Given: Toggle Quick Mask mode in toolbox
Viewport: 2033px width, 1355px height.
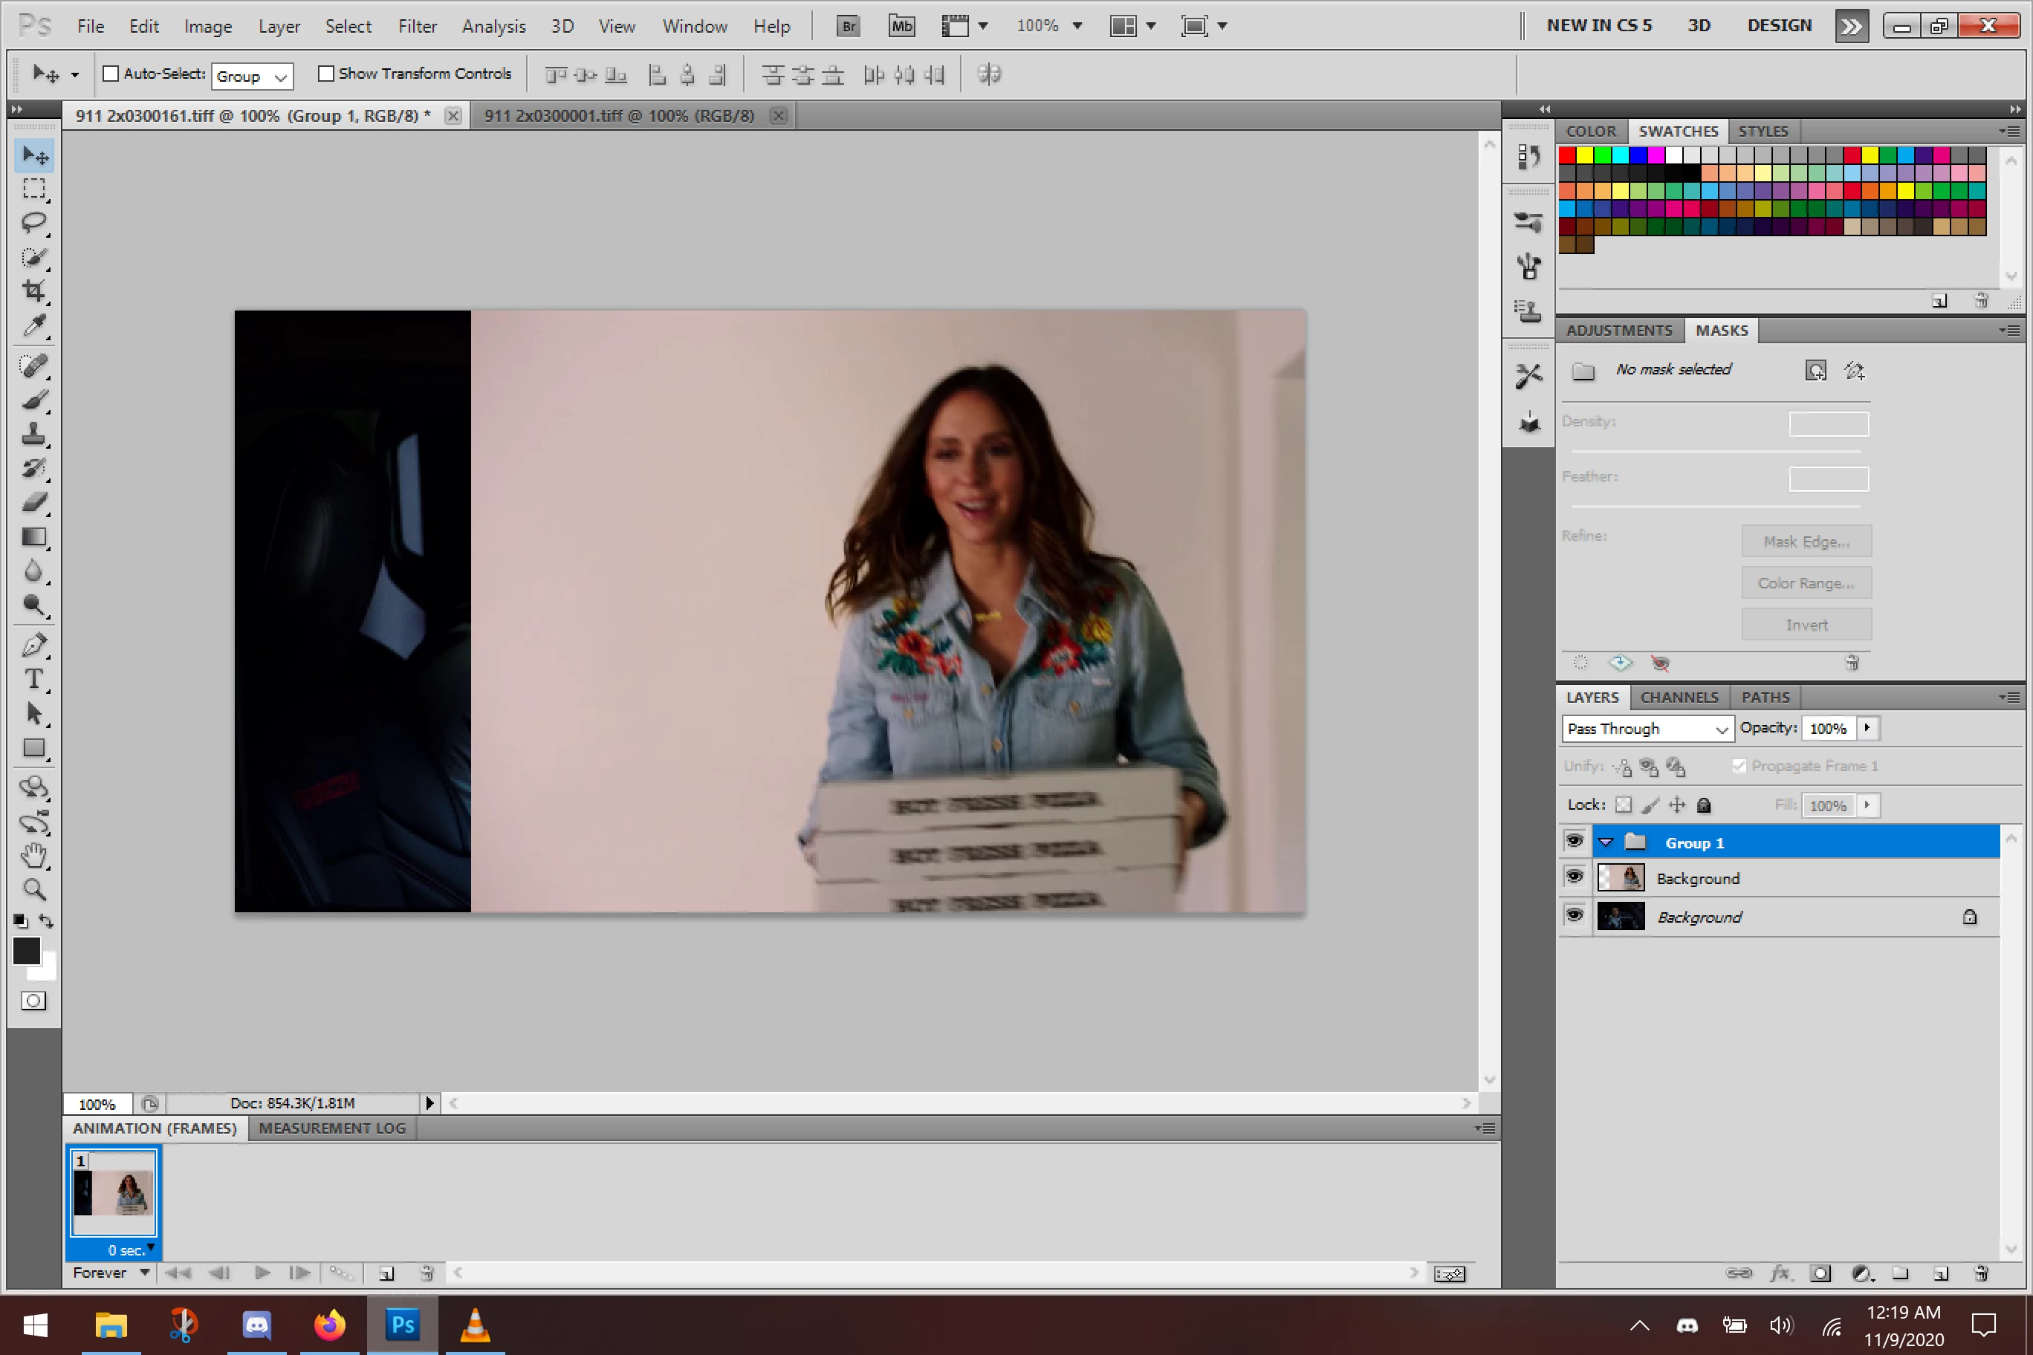Looking at the screenshot, I should tap(33, 1001).
